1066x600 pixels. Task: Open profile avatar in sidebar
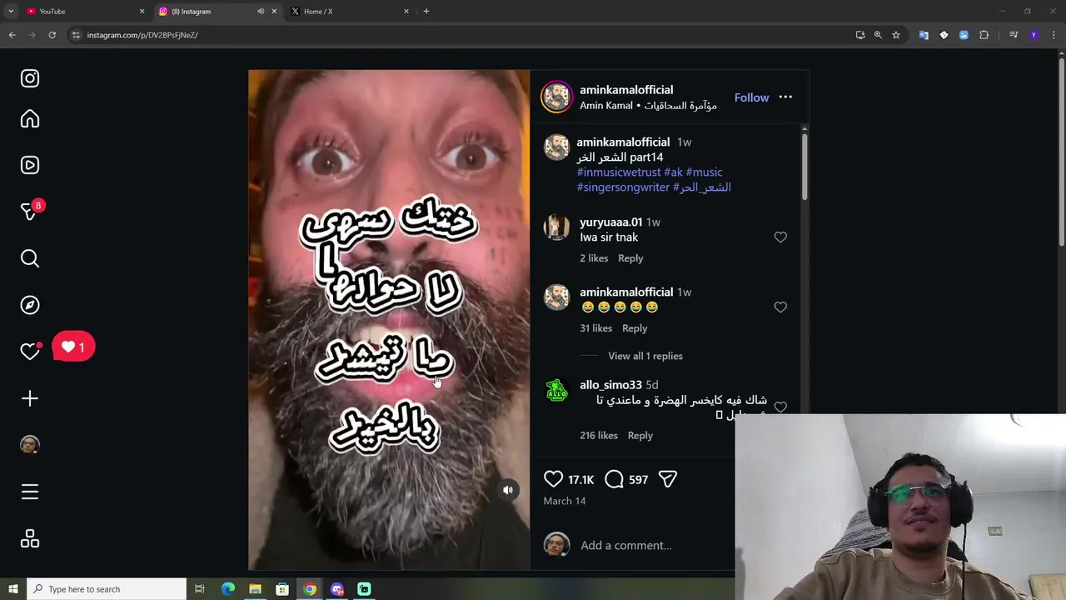coord(30,445)
